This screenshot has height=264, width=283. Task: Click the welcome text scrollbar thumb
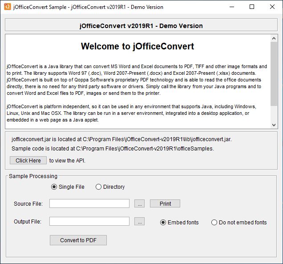point(274,73)
